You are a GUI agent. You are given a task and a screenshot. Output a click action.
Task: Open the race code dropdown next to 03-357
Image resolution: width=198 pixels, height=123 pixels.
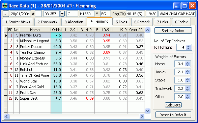tap(62, 14)
